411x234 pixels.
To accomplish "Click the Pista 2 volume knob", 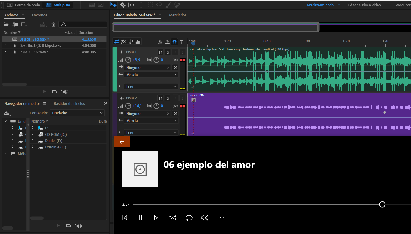I will tap(128, 106).
